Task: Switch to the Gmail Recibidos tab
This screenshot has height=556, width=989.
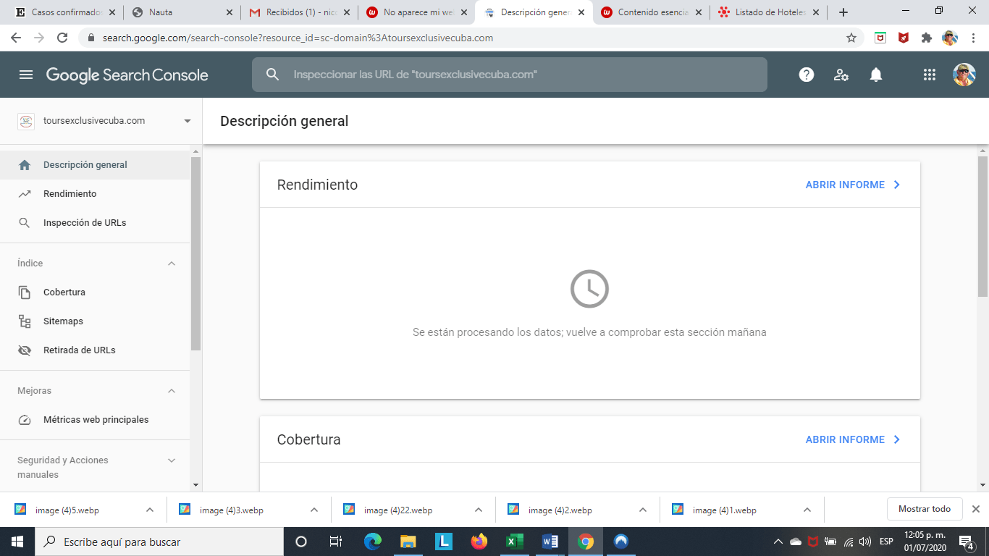Action: [299, 12]
